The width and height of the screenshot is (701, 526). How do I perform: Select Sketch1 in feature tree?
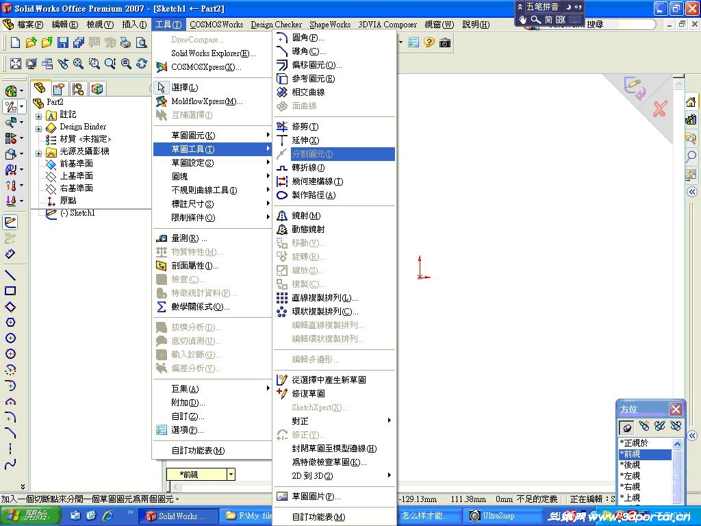78,214
